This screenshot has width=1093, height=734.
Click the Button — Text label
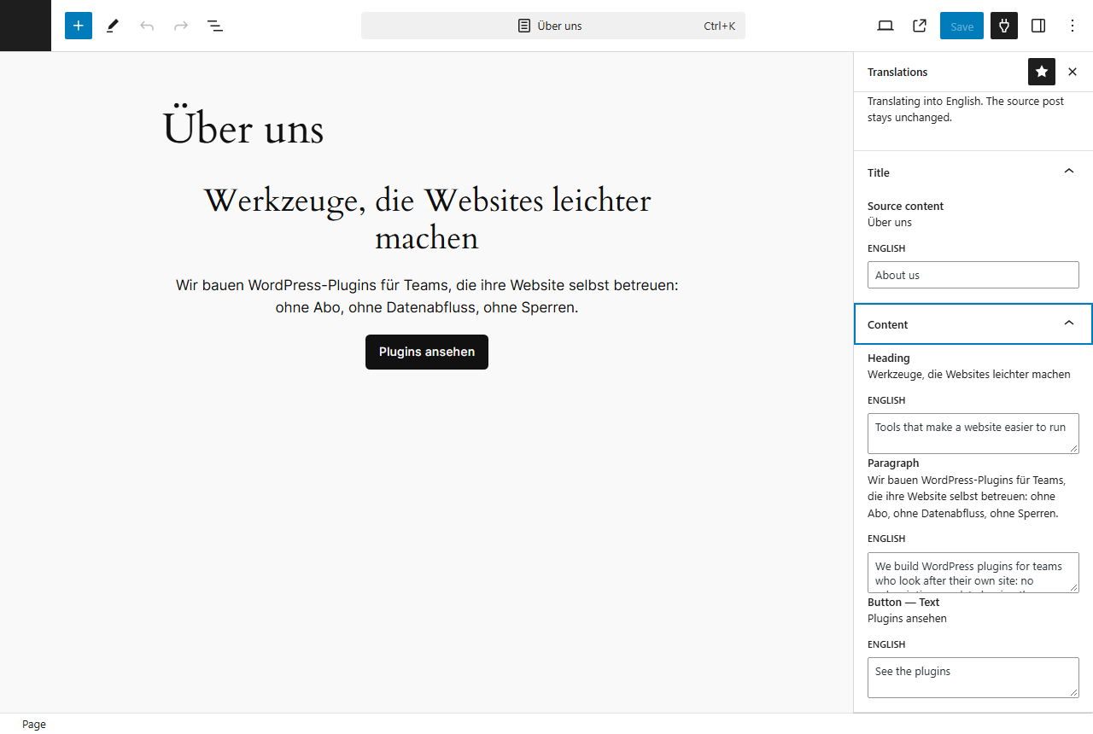pos(903,602)
